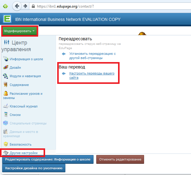This screenshot has width=191, height=175.
Task: Click the paint palette icon beside Дизайн
Action: (6, 67)
